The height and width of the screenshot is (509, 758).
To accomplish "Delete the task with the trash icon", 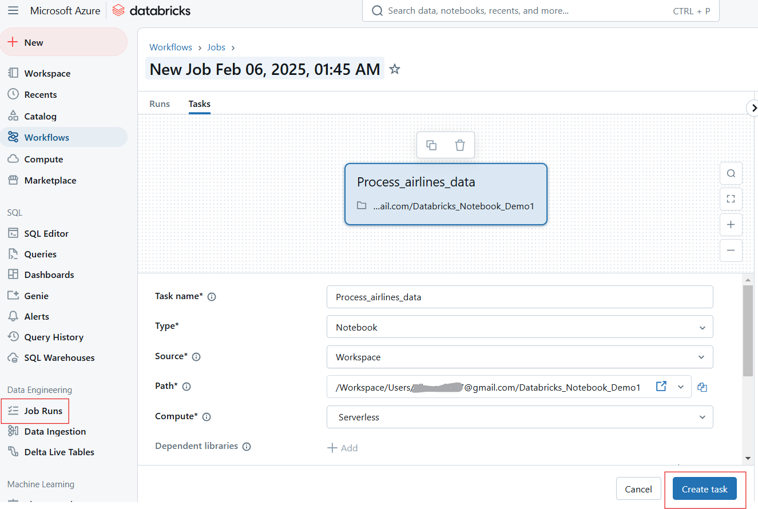I will coord(460,145).
